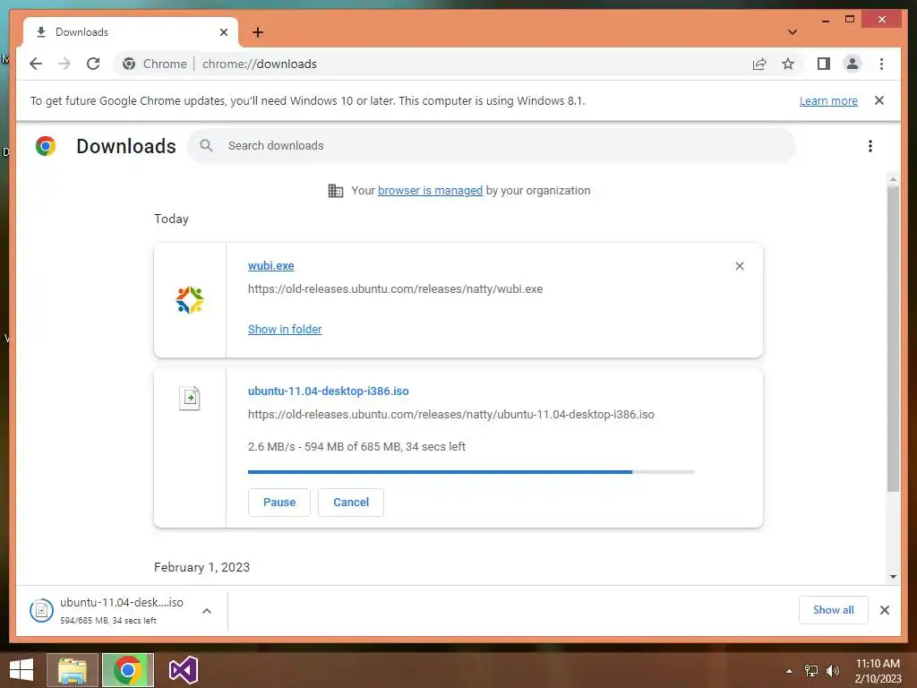Dismiss the Windows 8.1 update notice
Screen dimensions: 917x688
[879, 100]
